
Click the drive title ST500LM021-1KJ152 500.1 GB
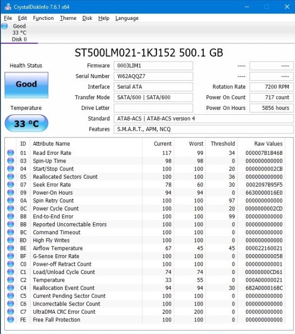pos(149,53)
